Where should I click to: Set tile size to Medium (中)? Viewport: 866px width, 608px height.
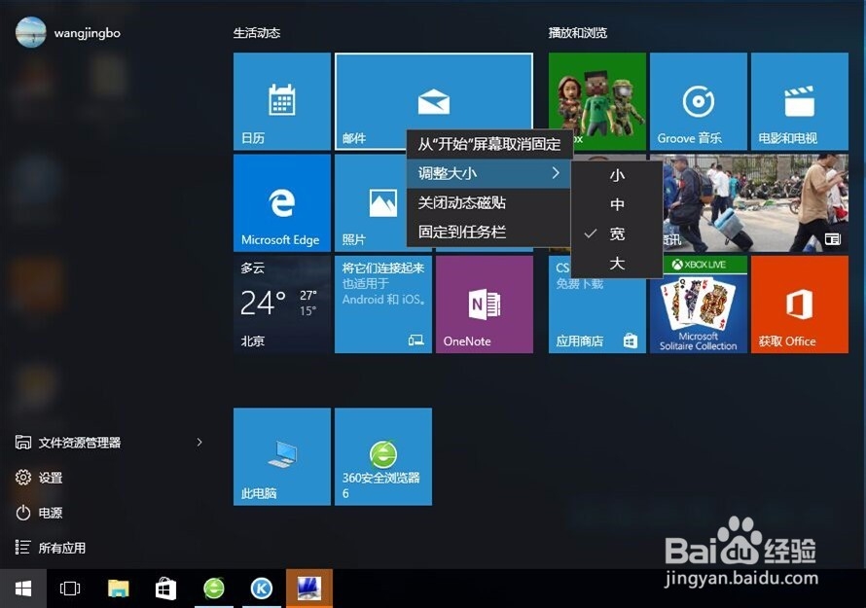click(x=617, y=205)
